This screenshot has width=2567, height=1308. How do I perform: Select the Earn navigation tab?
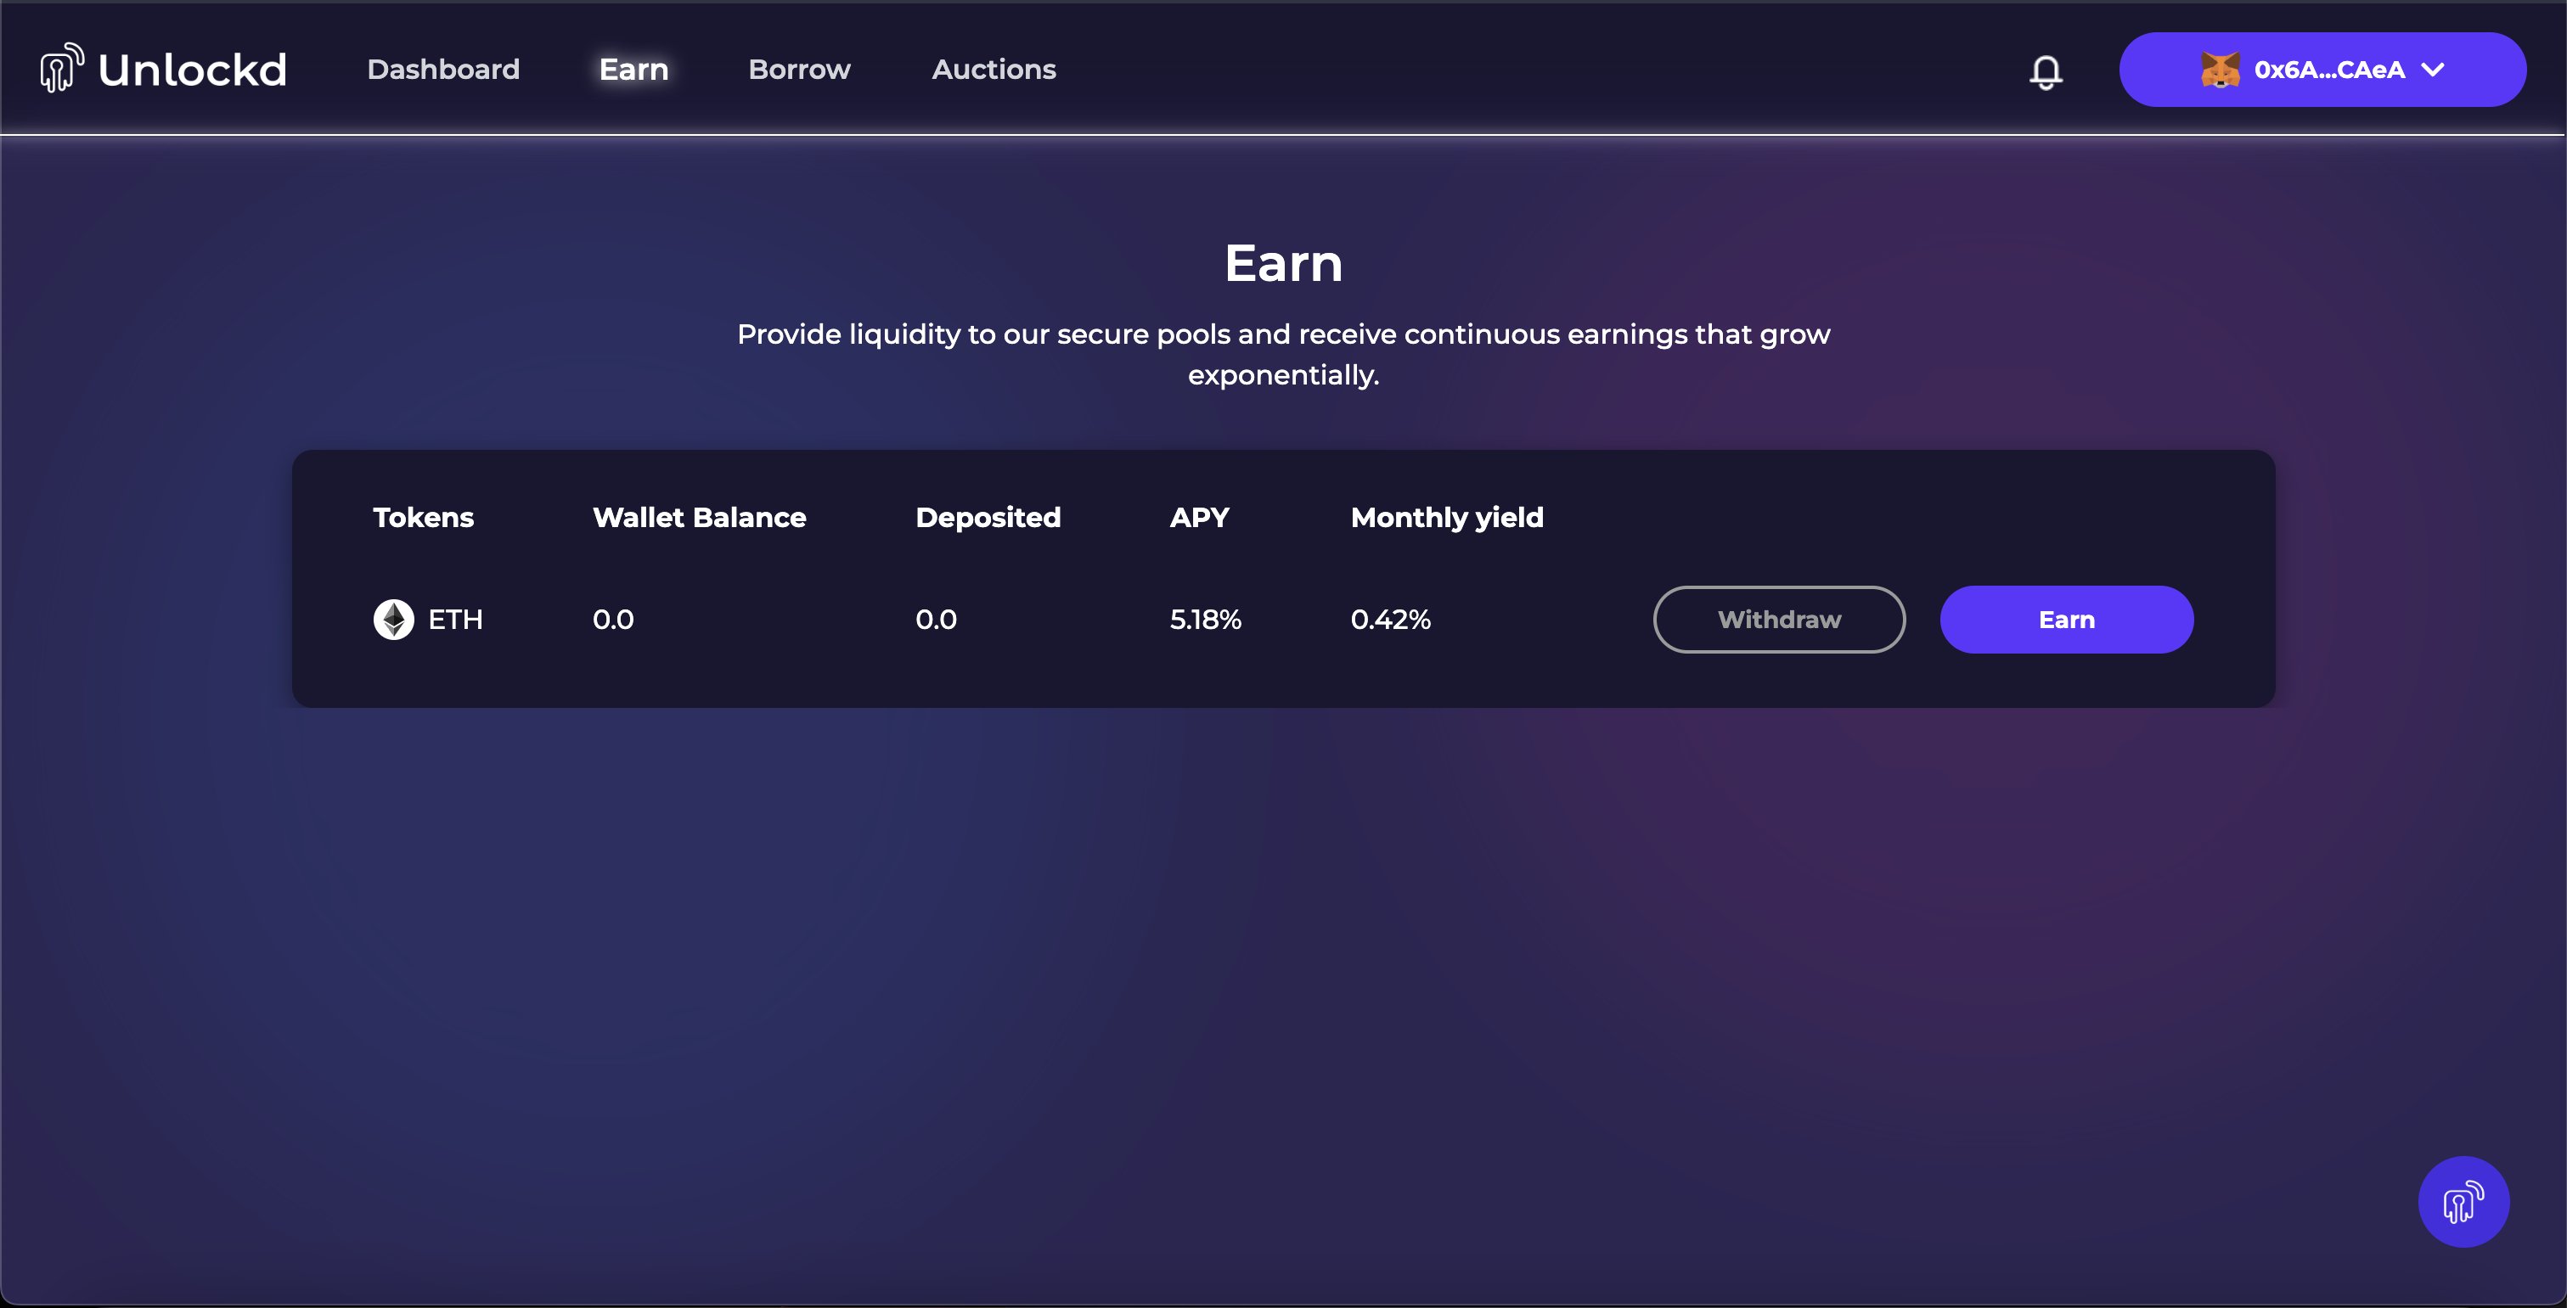633,70
